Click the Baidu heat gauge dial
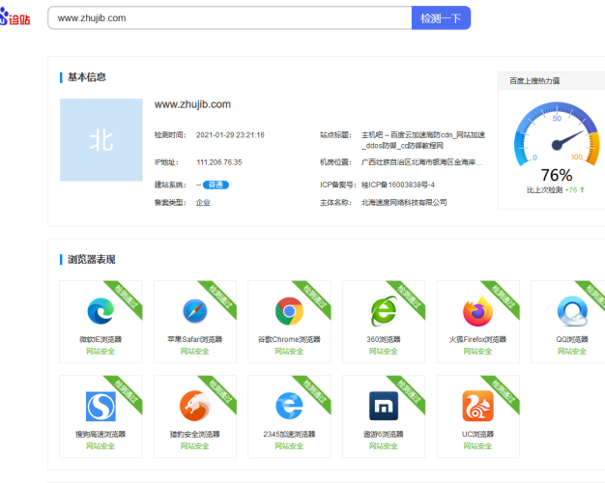 [557, 134]
